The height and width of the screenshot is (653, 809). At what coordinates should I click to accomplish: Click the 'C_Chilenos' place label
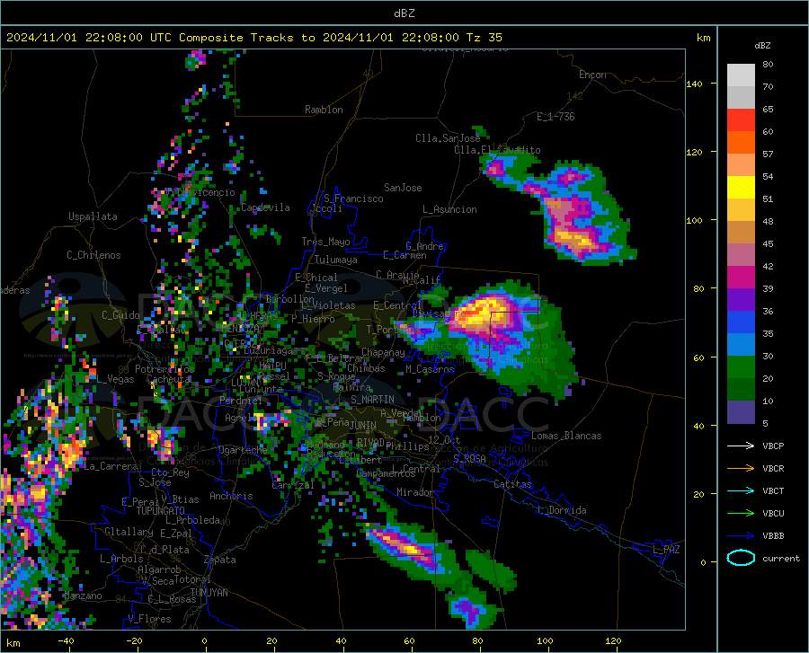click(93, 255)
